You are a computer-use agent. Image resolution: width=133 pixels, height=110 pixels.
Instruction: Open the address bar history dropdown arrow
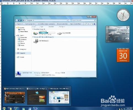[x=67, y=20]
